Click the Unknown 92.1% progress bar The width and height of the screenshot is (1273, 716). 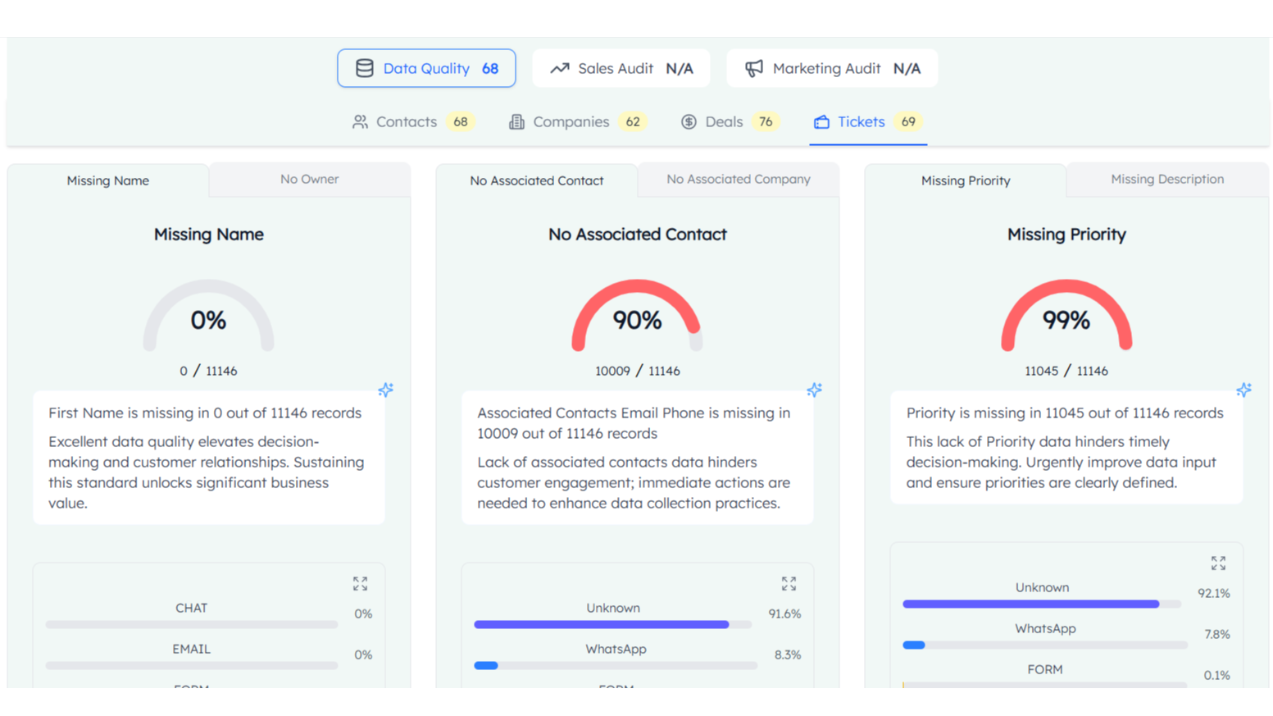[1041, 604]
